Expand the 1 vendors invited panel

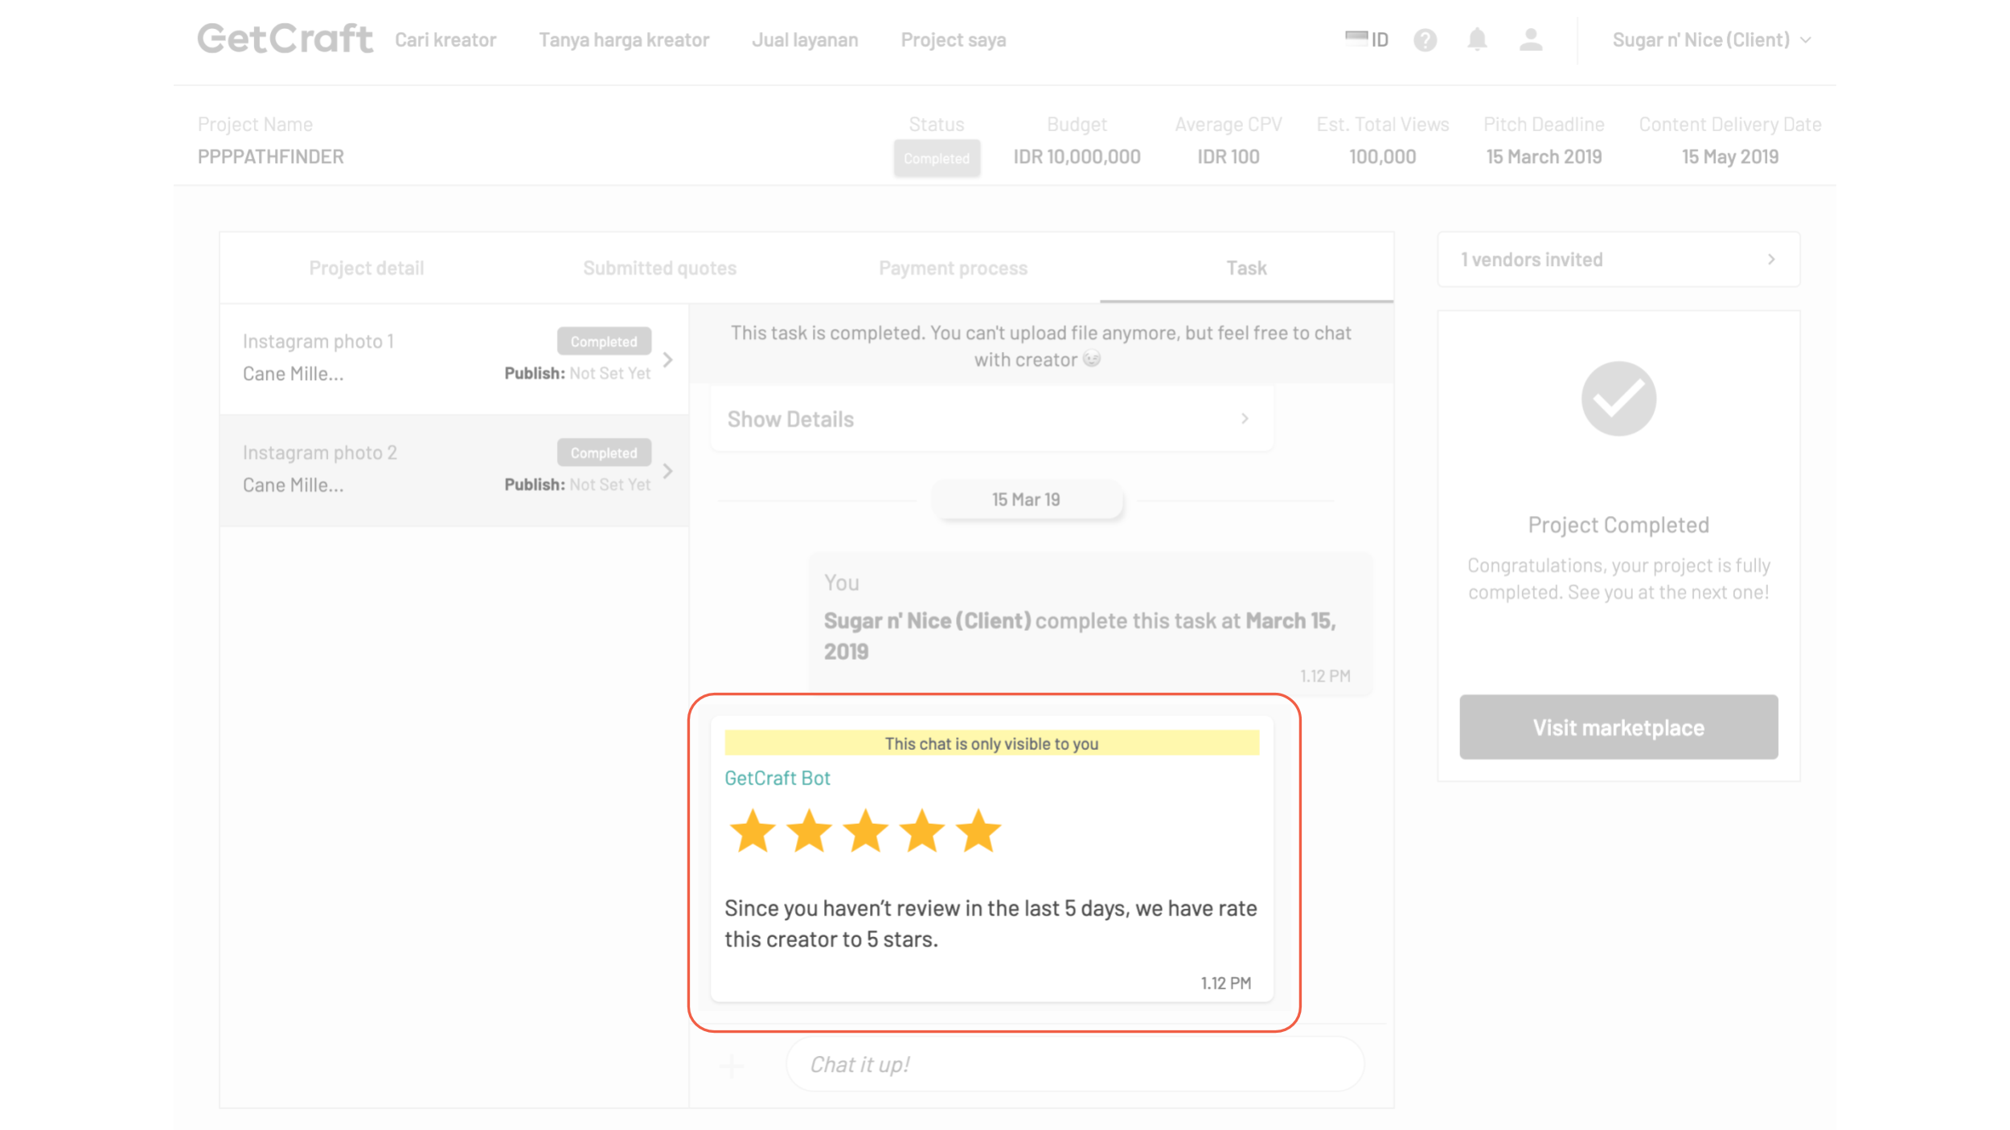(1618, 260)
